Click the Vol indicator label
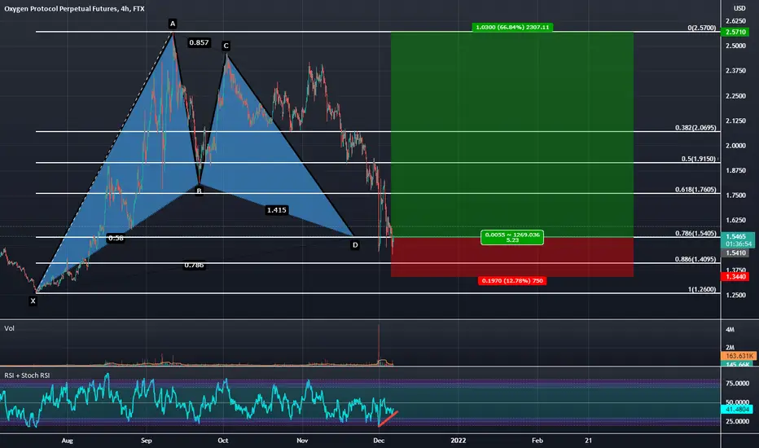 coord(9,328)
